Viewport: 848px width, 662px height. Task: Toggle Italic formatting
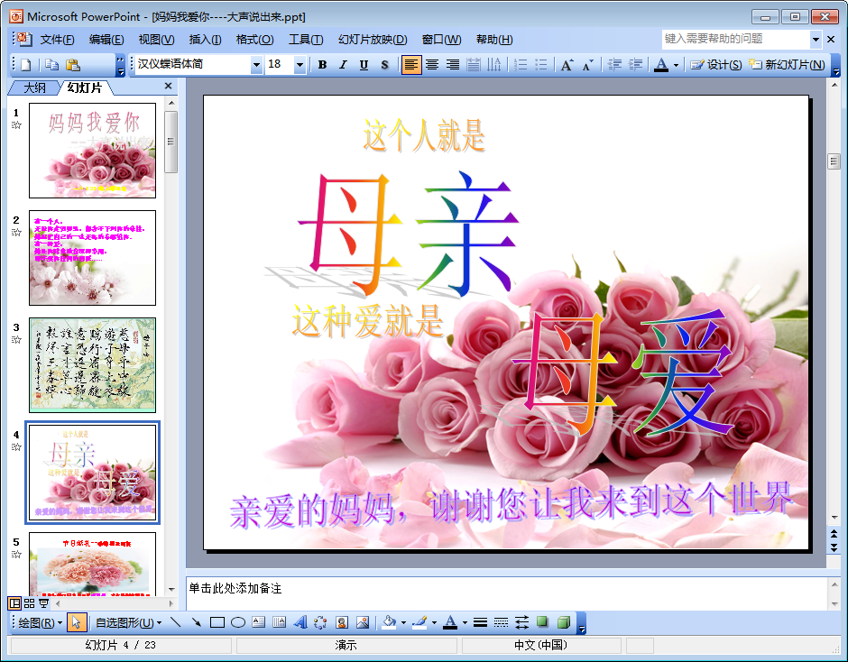[x=343, y=65]
